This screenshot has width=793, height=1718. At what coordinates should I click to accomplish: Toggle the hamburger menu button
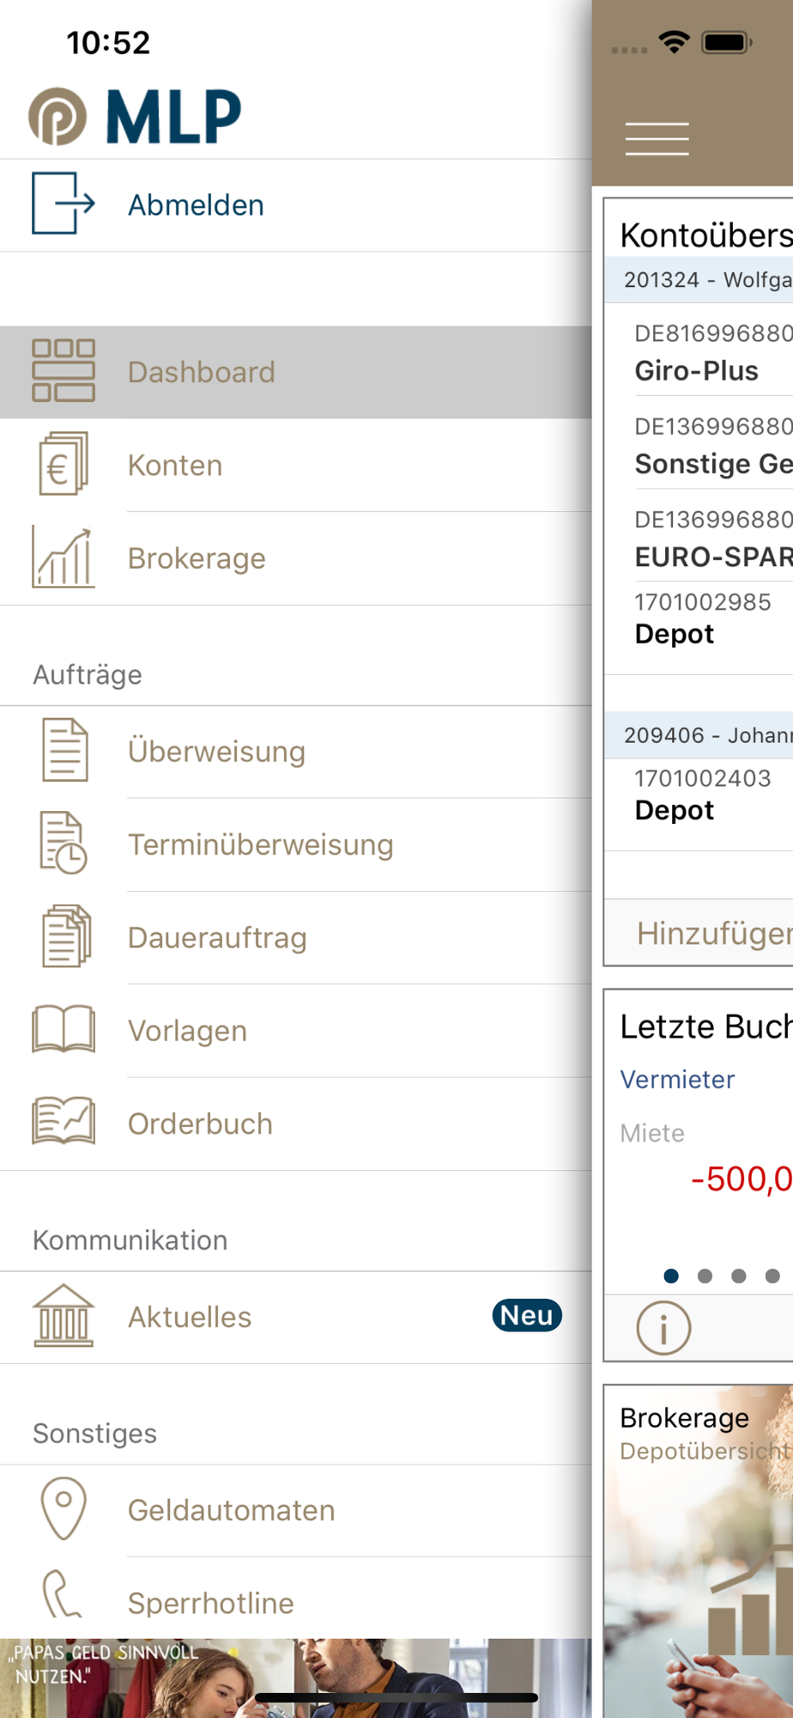(x=657, y=139)
